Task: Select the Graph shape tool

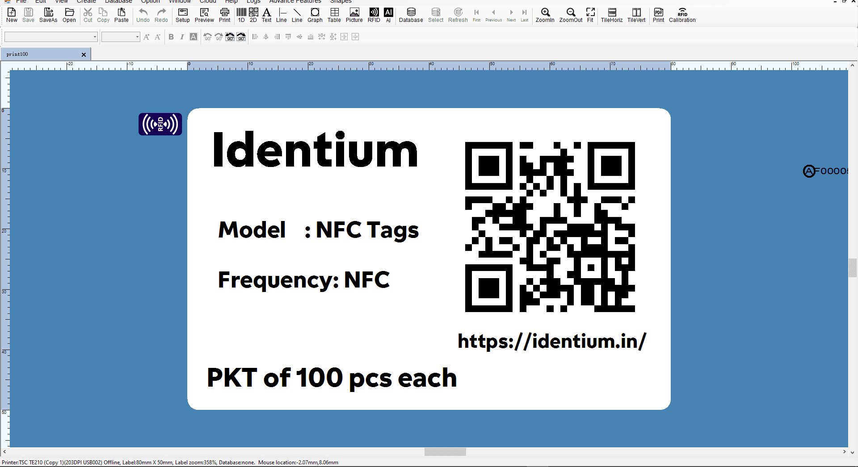Action: click(x=315, y=15)
